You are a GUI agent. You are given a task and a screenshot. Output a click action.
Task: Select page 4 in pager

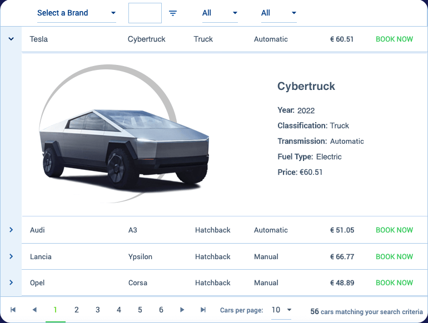(119, 310)
